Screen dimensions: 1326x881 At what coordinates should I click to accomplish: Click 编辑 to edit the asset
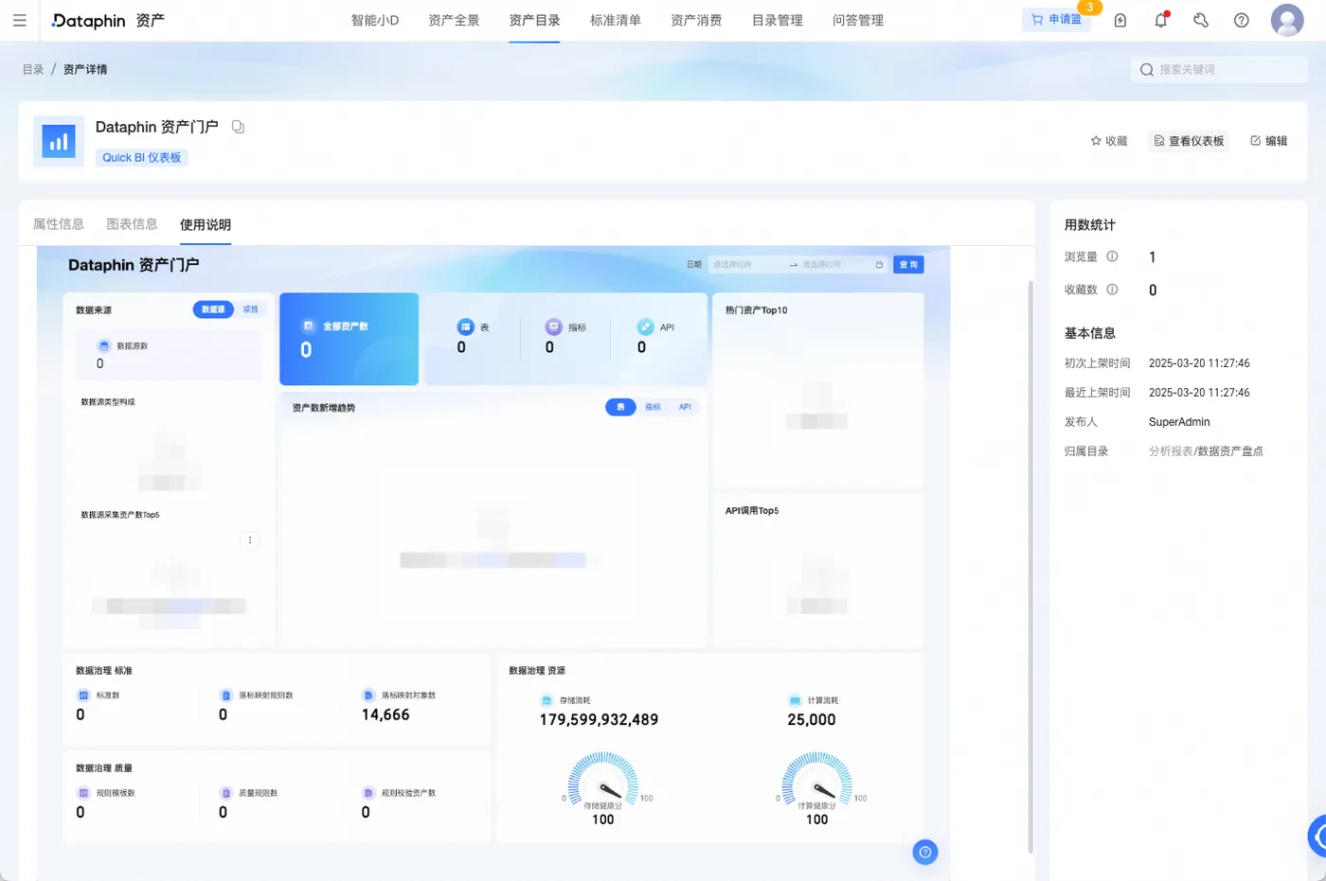[1269, 141]
